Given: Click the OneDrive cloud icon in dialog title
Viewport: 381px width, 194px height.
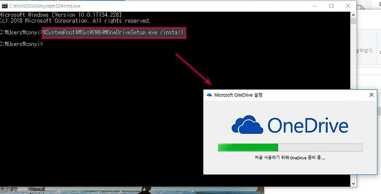Looking at the screenshot, I should (x=209, y=95).
